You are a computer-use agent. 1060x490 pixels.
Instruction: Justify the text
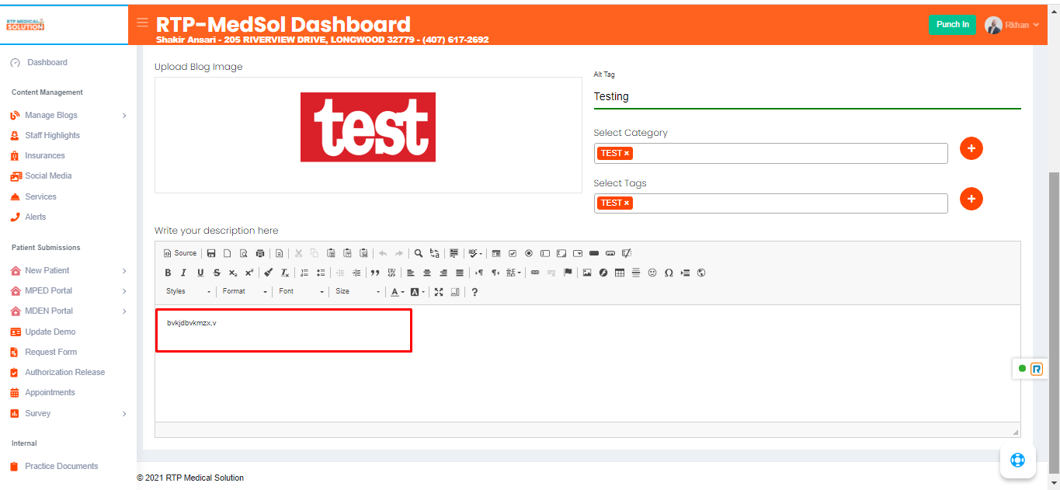click(460, 273)
